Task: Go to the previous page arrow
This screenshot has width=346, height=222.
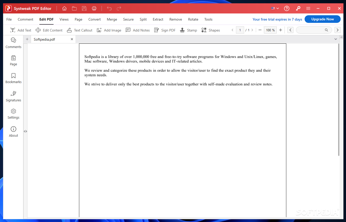Action: click(x=232, y=30)
